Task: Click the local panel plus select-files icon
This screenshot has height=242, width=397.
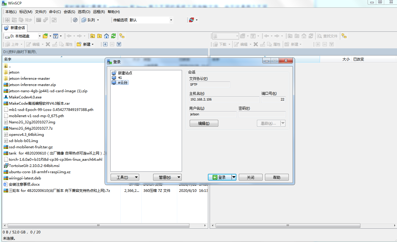Action: coord(105,44)
